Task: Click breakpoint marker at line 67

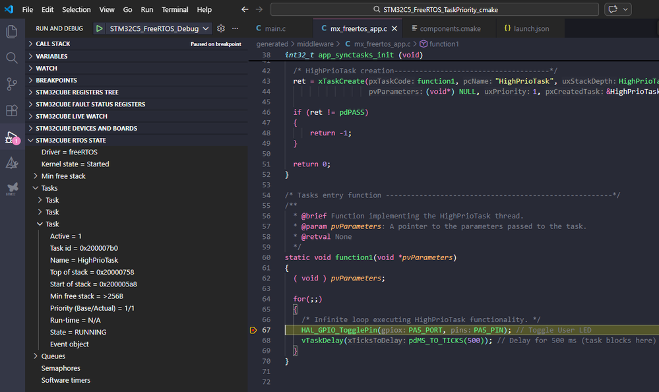Action: click(x=253, y=330)
